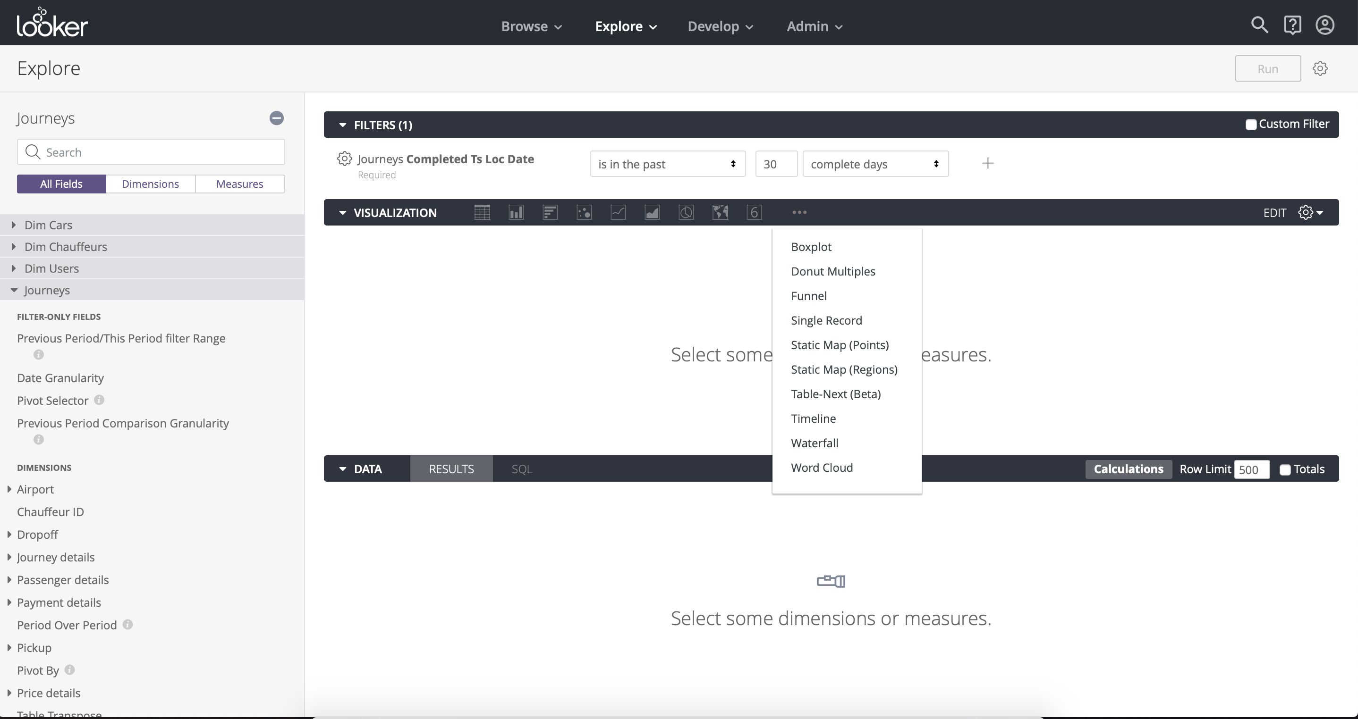Screen dimensions: 1358x719
Task: Open the 'complete days' unit dropdown
Action: click(x=874, y=164)
